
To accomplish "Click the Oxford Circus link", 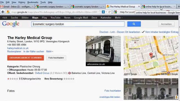I will [x=42, y=73].
